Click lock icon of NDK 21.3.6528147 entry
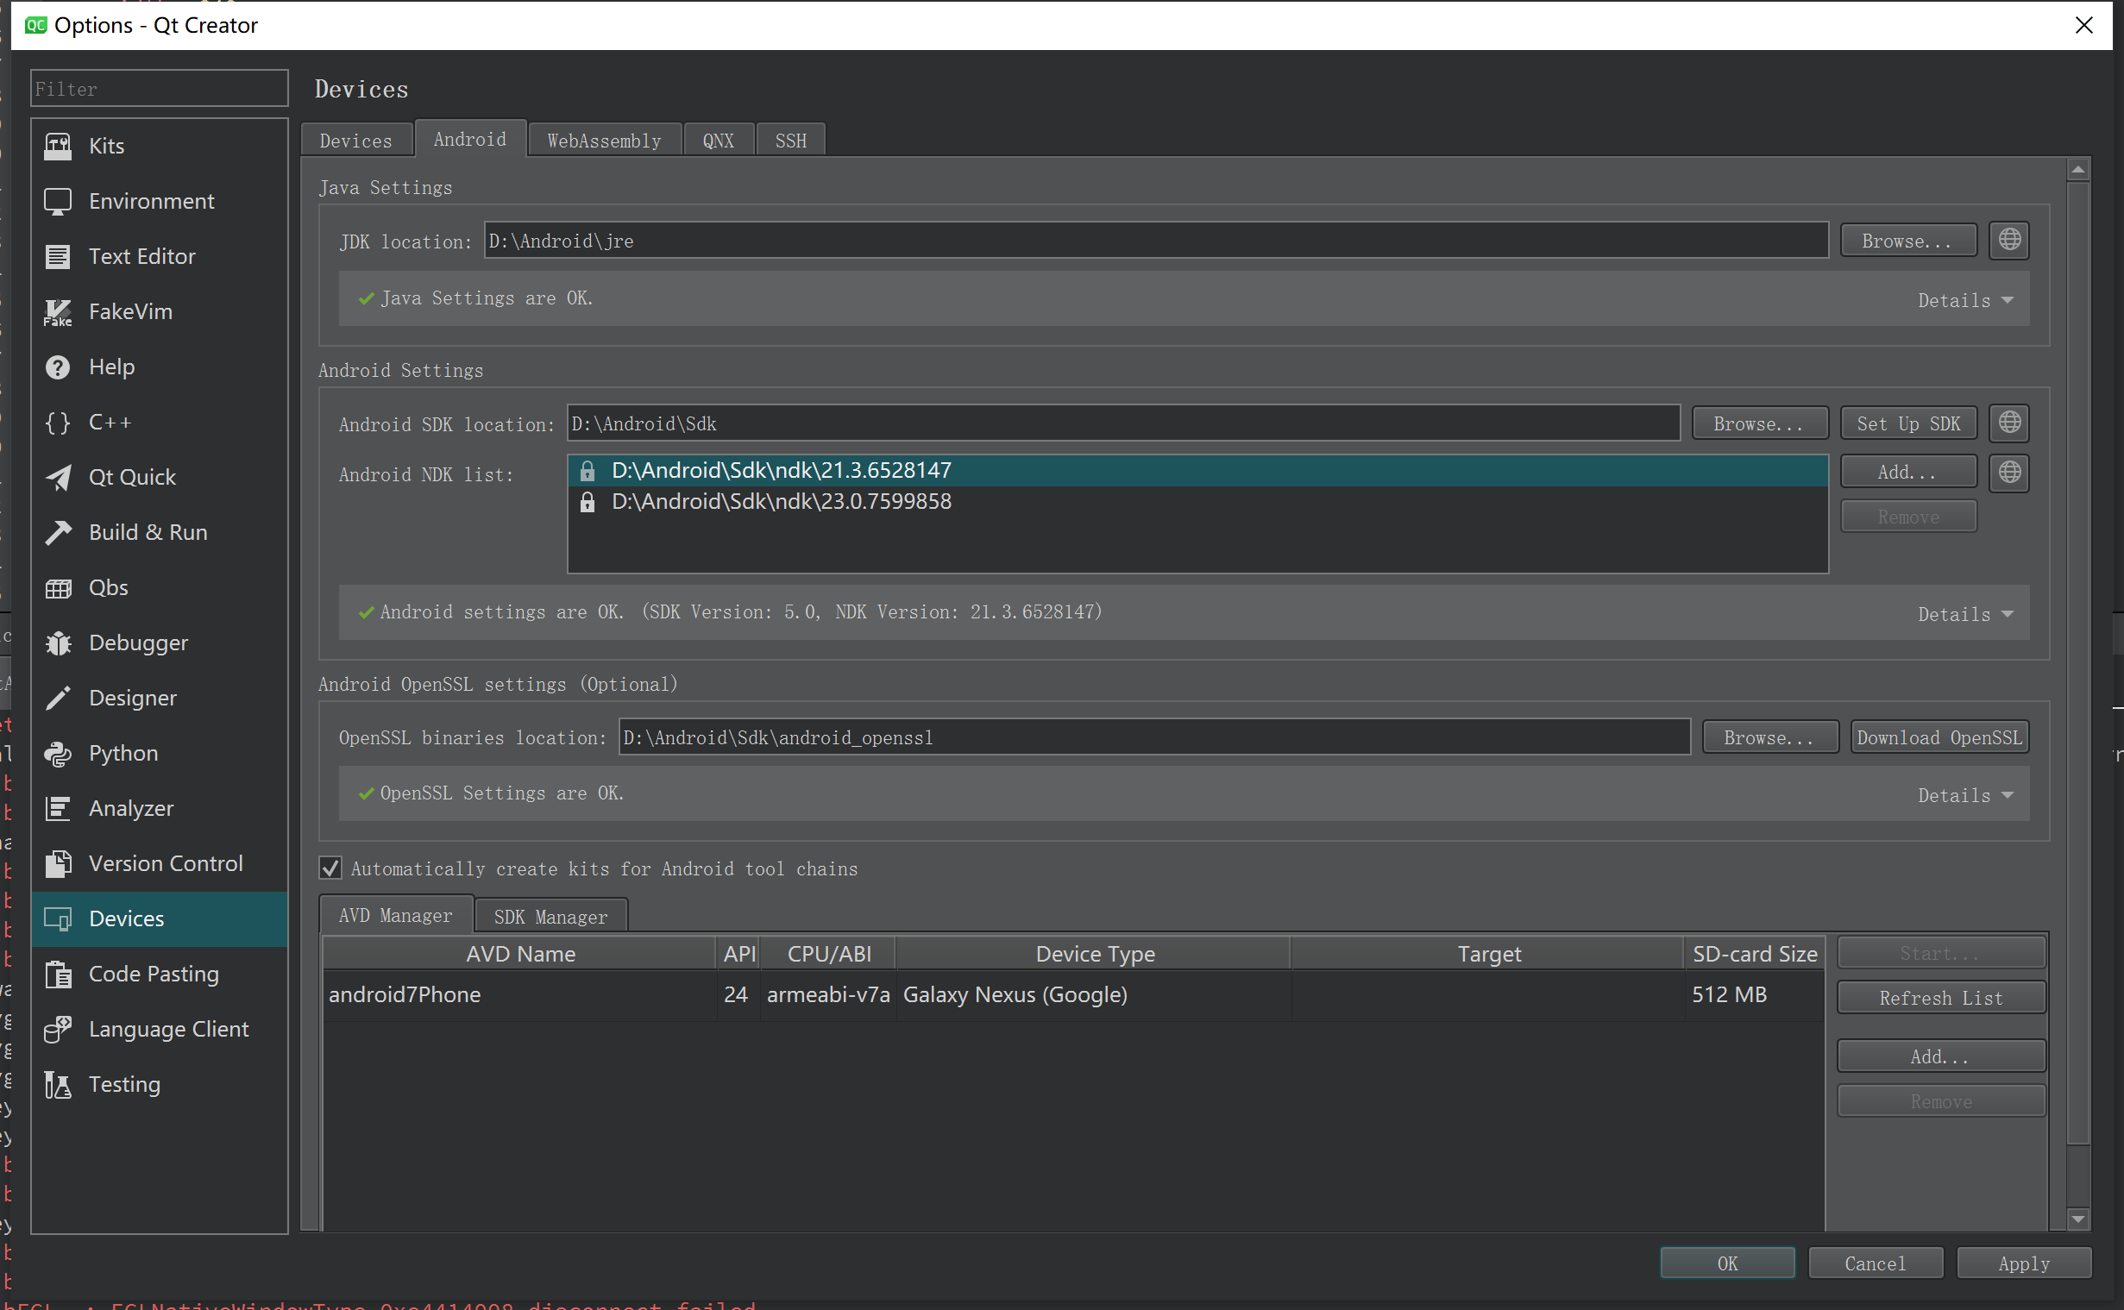The image size is (2124, 1310). [588, 471]
